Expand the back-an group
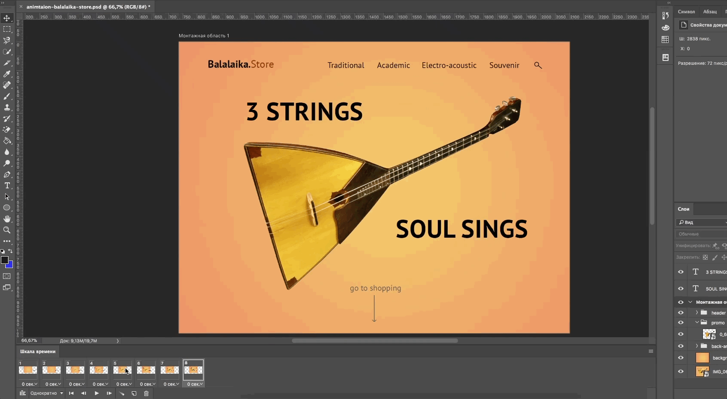This screenshot has width=727, height=399. click(697, 346)
